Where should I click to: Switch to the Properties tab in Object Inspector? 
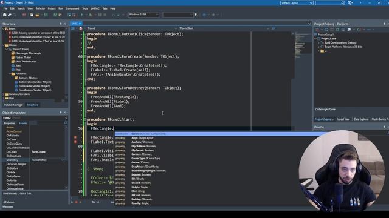point(10,123)
